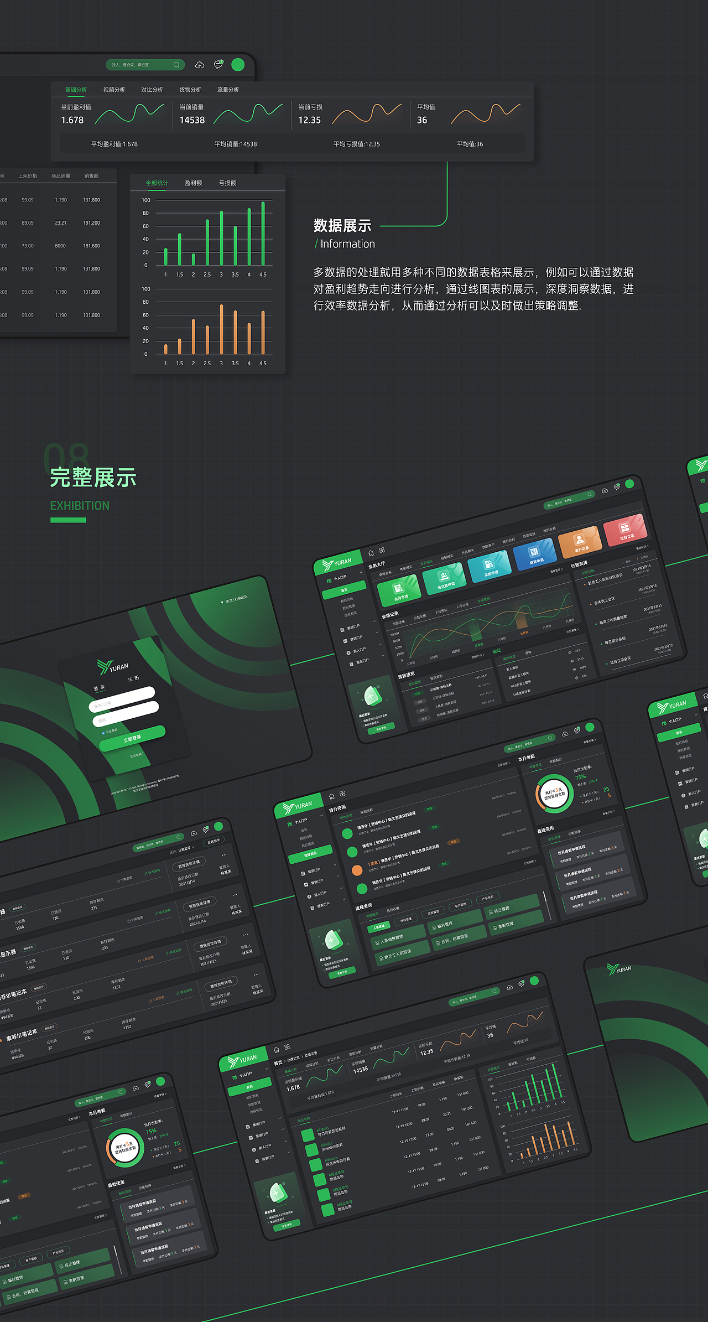Switch to 货物分析 tab in flat analytics panel
This screenshot has height=1322, width=708.
tap(190, 90)
